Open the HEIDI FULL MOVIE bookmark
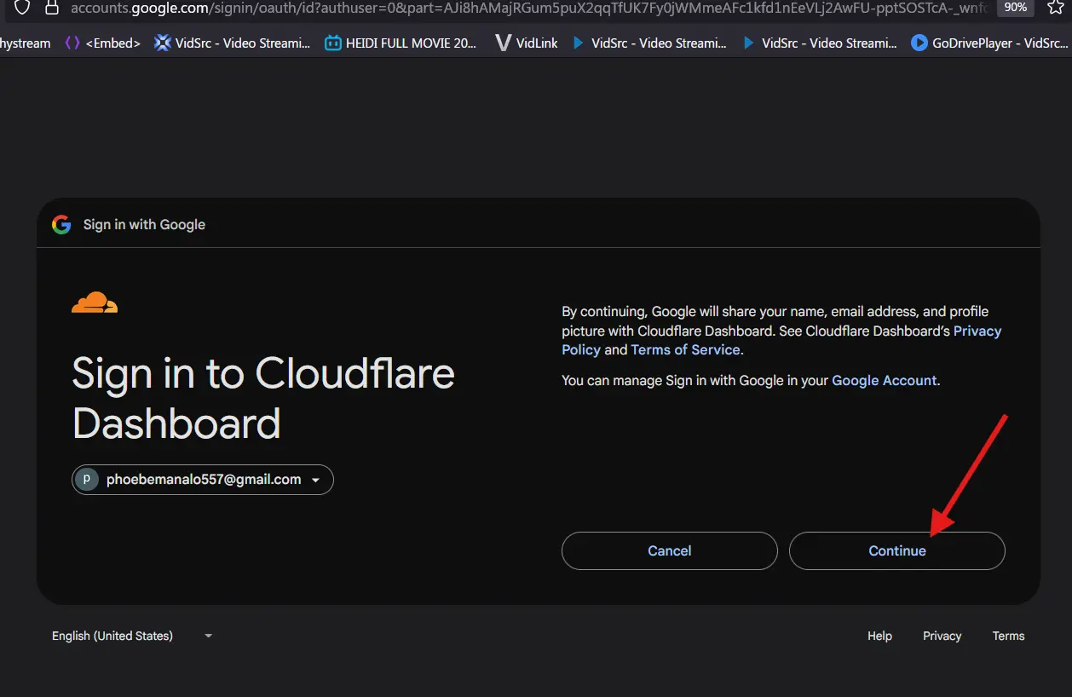 coord(401,43)
